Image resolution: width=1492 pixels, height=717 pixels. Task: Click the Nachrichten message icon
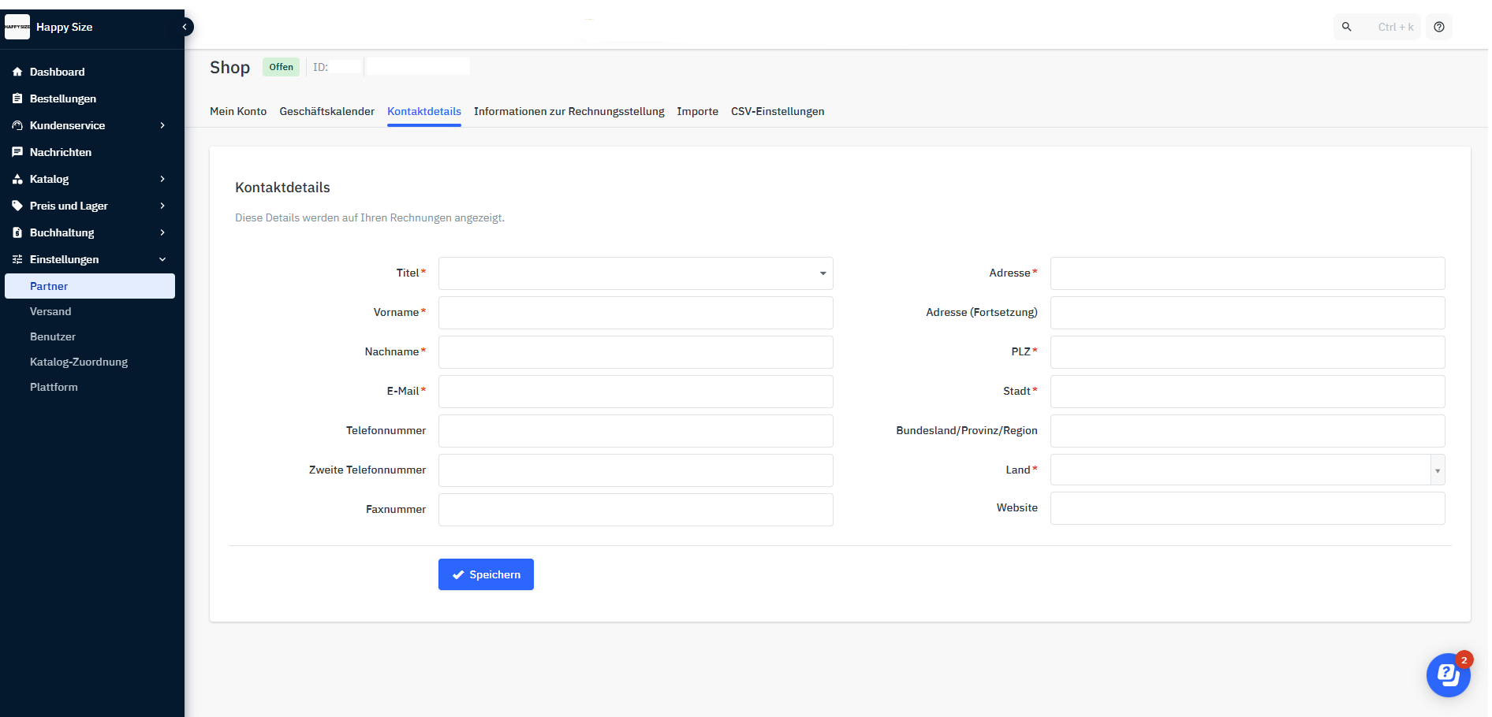pos(17,152)
